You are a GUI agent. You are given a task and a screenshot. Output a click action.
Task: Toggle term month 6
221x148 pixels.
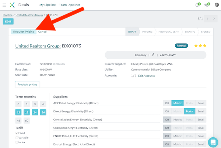click(x=43, y=104)
